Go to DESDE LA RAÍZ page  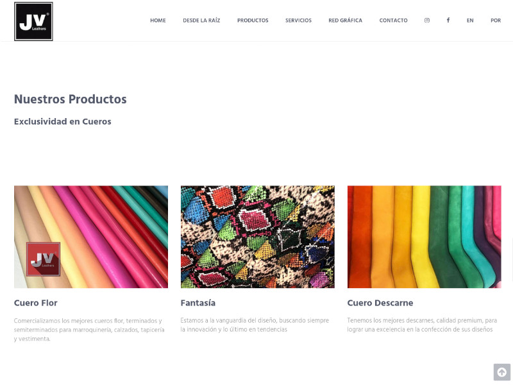[201, 21]
